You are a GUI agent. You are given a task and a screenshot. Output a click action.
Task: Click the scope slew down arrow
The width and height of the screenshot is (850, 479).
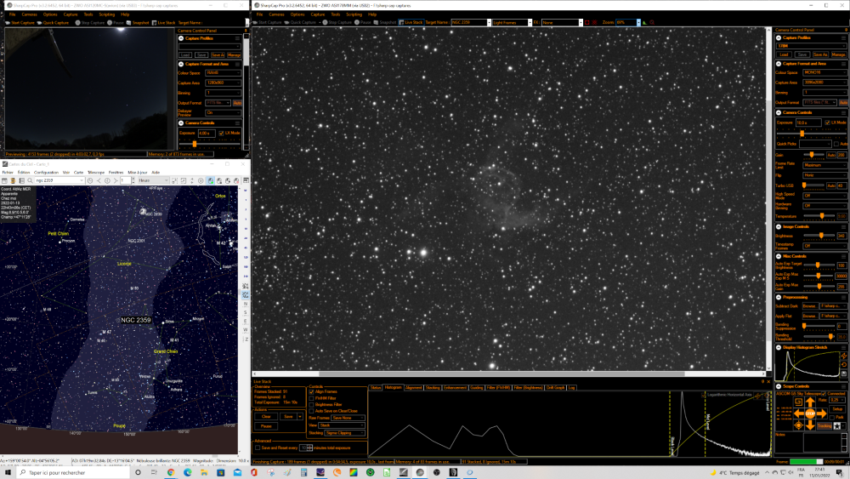pyautogui.click(x=810, y=425)
